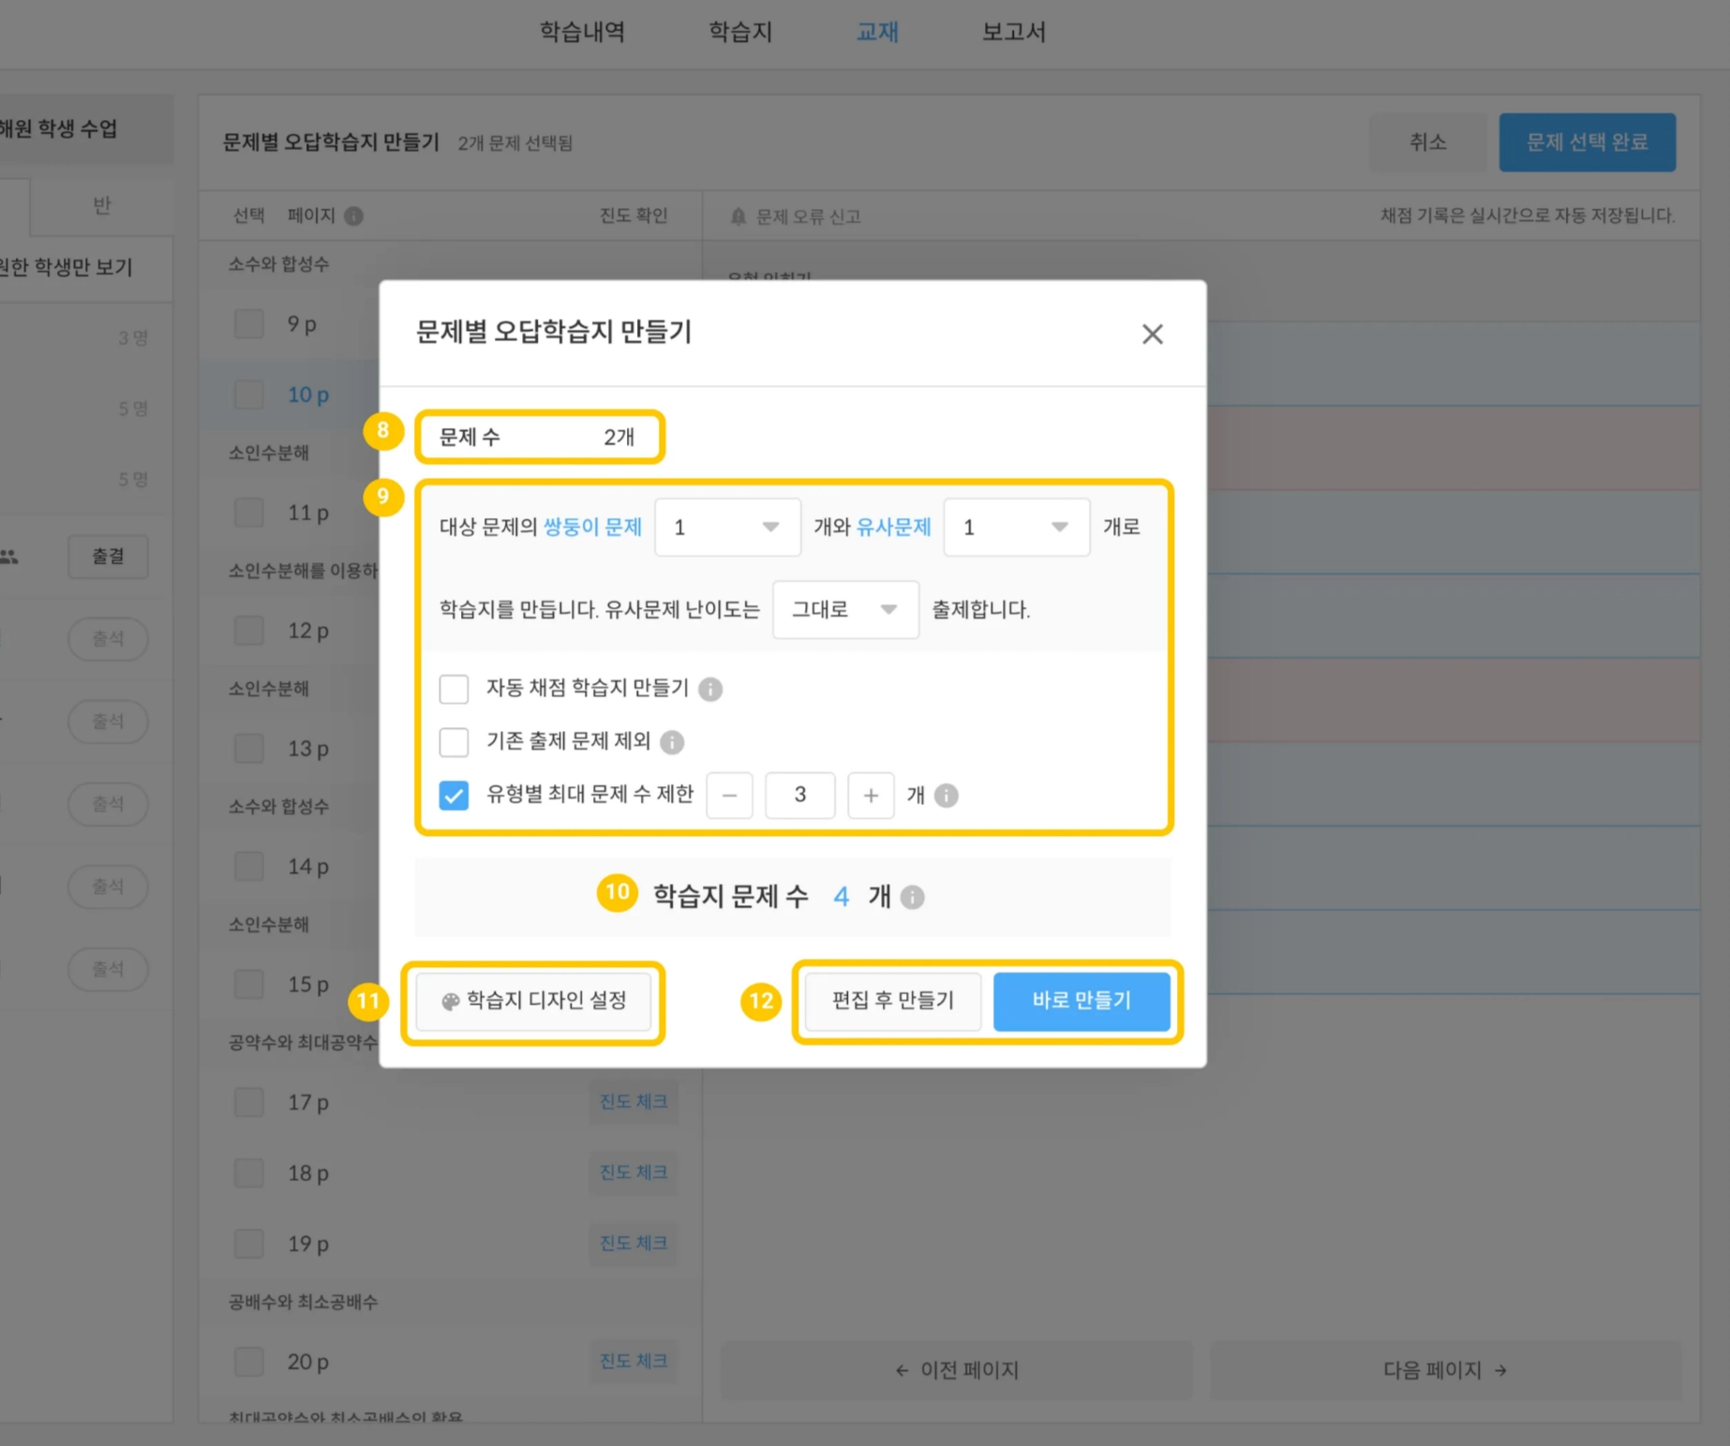Increase max problem count with plus button
Screen dimensions: 1730x1446
(x=871, y=796)
